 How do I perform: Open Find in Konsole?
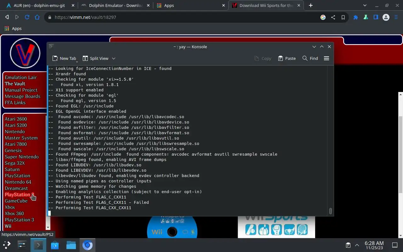310,58
